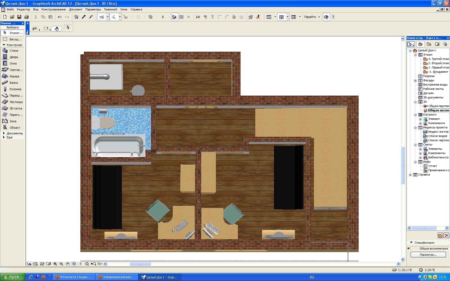Open the Teamwork menu
Viewport: 450px width, 281px height.
[x=111, y=9]
